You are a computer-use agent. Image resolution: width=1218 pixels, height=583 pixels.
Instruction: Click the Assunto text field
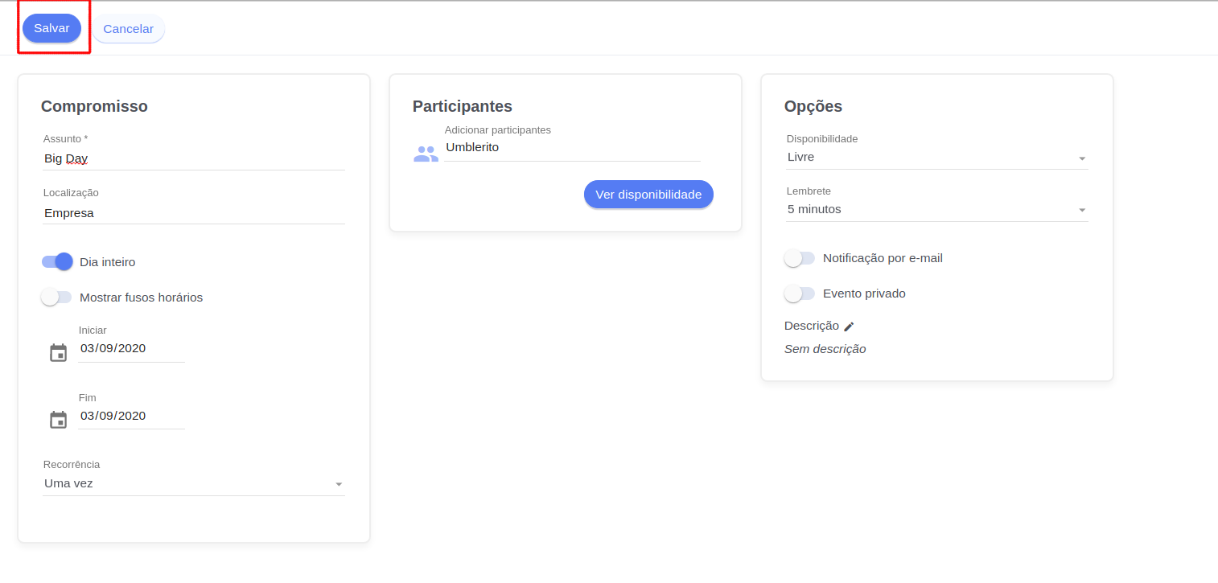pos(193,159)
